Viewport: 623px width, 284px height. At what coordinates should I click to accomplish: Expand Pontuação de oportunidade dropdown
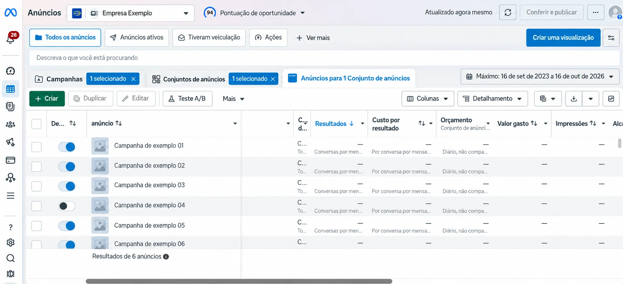coord(254,13)
